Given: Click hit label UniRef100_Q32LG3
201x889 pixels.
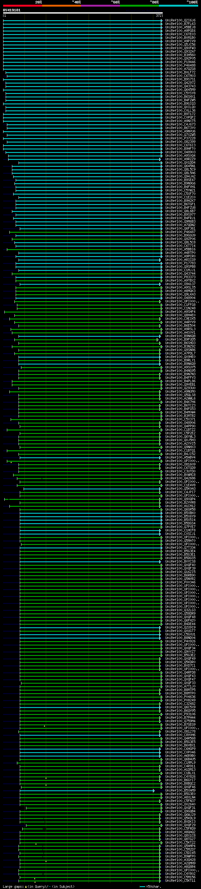Looking at the screenshot, I should pos(180,610).
